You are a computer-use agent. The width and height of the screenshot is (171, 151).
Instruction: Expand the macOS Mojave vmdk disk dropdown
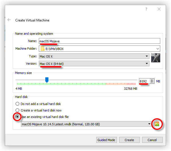[x=149, y=124]
